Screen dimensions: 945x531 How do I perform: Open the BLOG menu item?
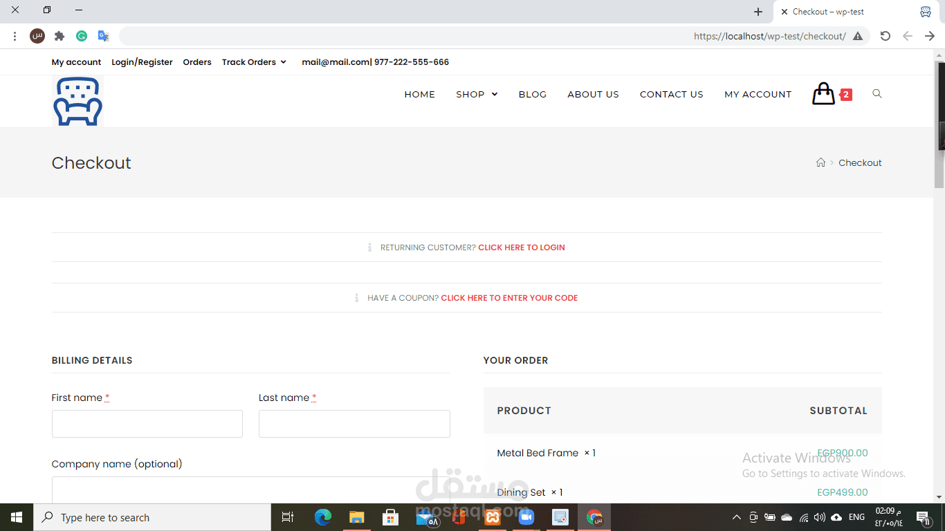coord(533,94)
